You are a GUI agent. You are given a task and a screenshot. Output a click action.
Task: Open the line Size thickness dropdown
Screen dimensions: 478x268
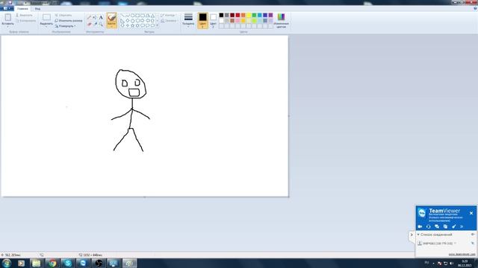(x=188, y=20)
